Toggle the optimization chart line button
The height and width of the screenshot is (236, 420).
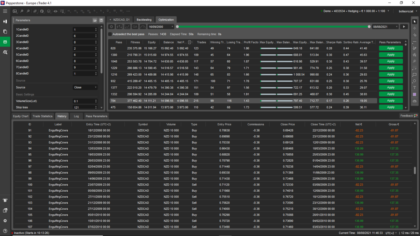point(127,27)
